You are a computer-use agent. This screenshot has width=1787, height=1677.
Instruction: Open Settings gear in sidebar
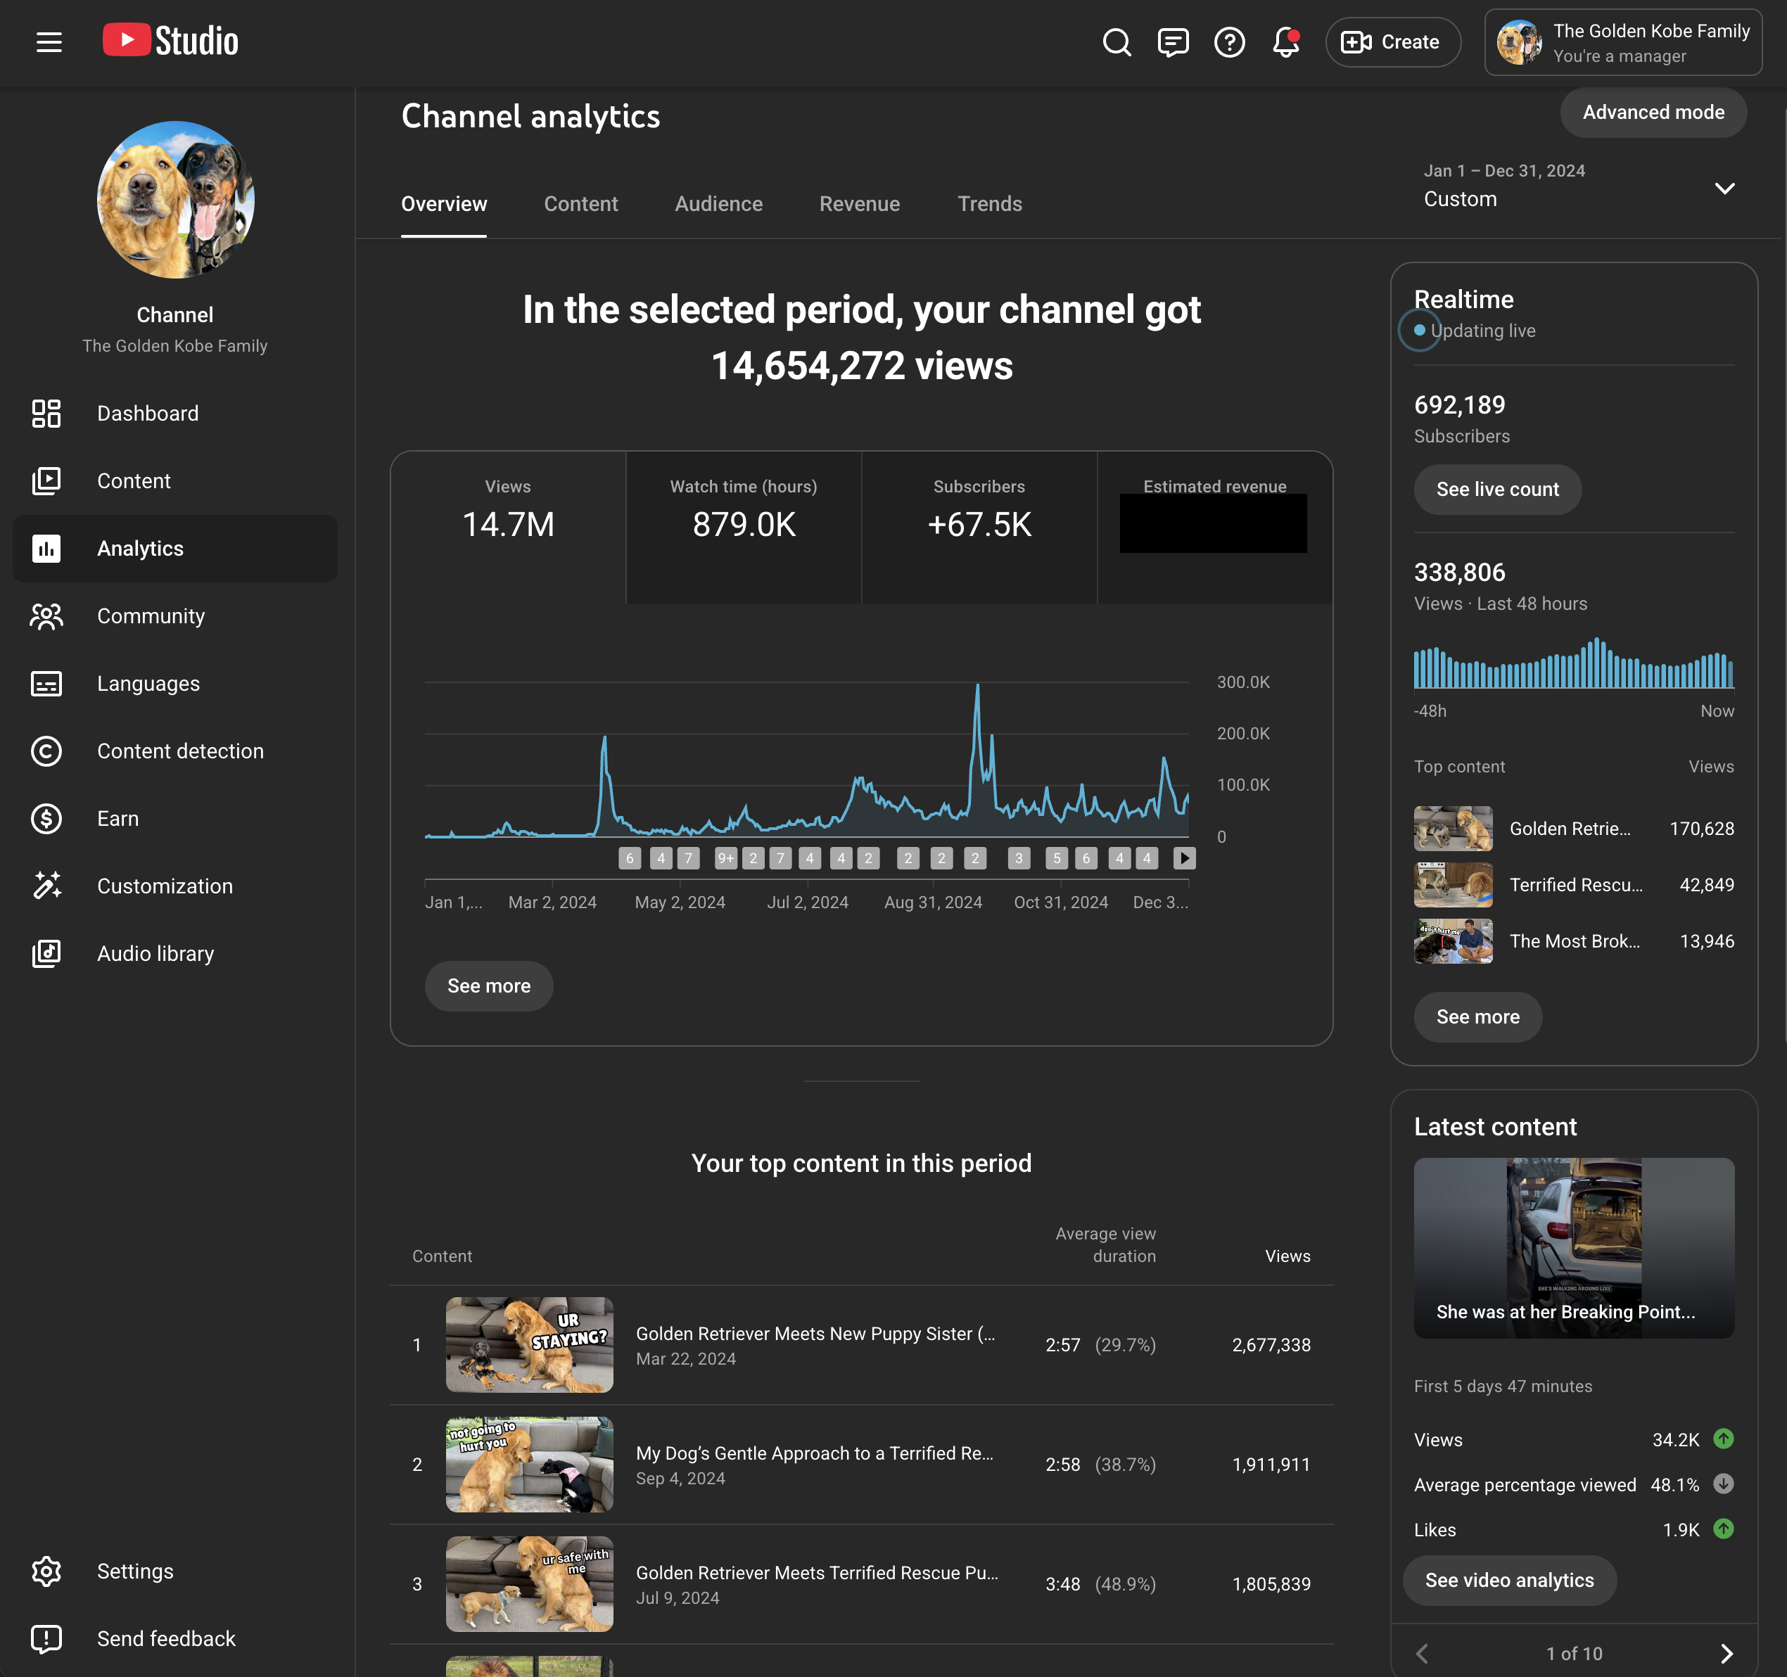(135, 1571)
